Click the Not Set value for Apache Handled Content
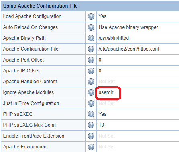179x152 pixels. coord(107,82)
